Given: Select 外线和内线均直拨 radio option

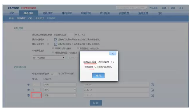Looking at the screenshot, I should coord(53,48).
